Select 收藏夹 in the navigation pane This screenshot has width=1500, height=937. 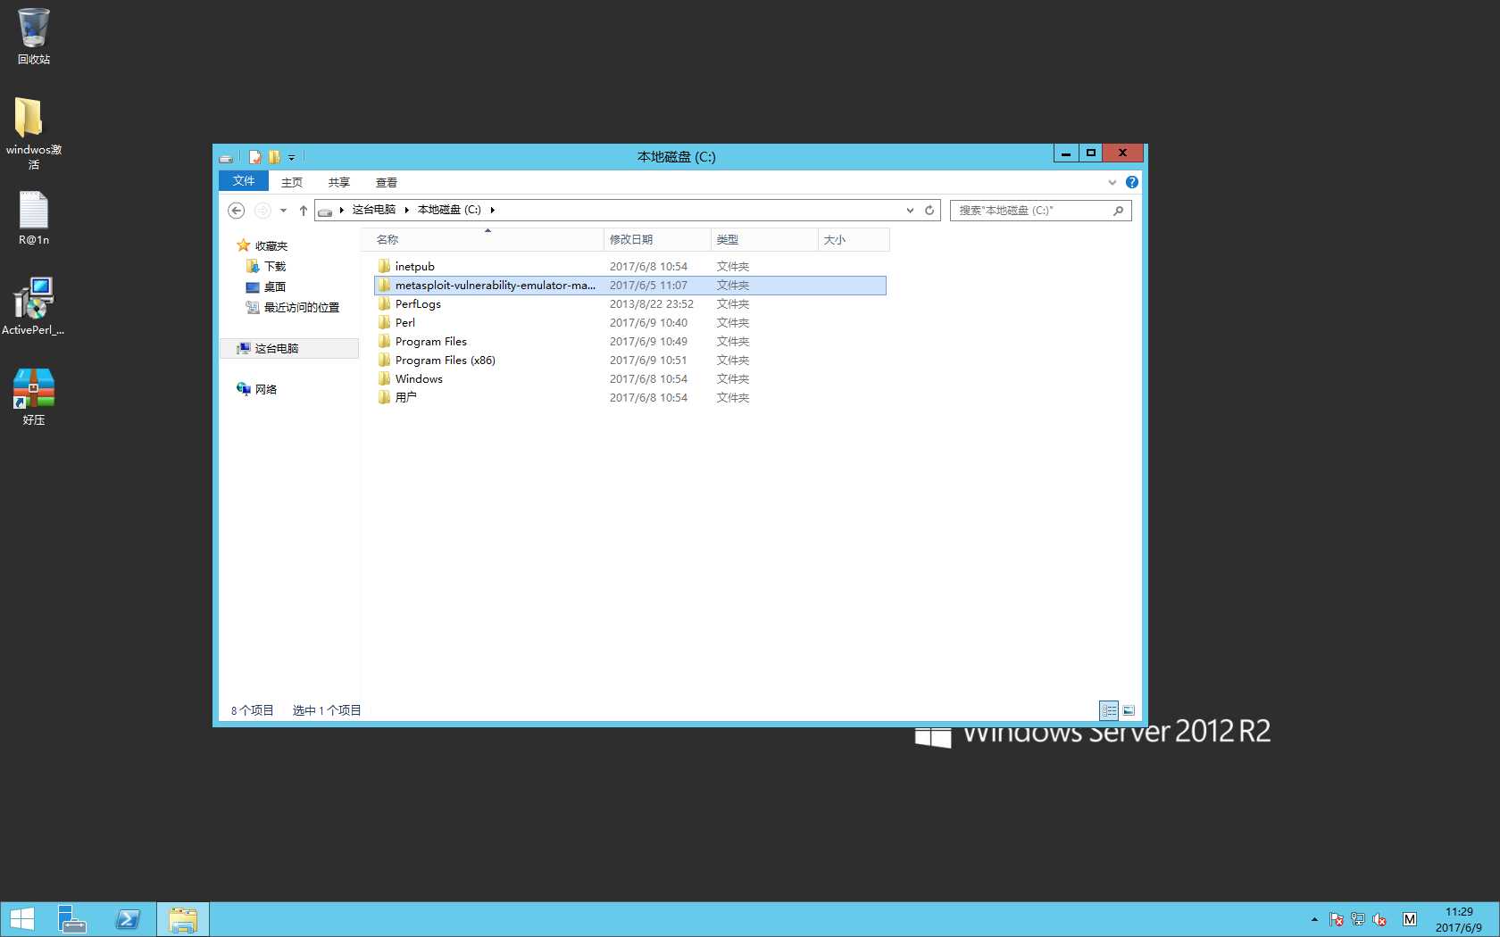262,245
